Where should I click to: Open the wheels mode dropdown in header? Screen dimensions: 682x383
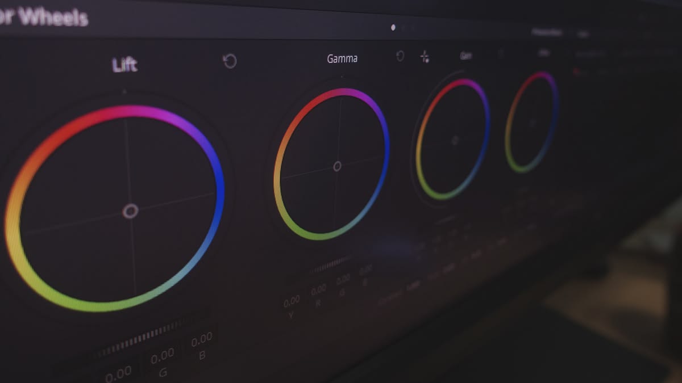tap(546, 33)
